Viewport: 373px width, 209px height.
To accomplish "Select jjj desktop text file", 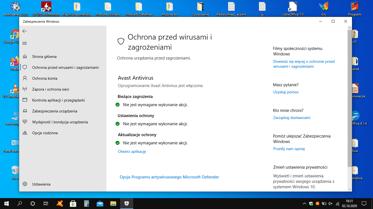I will pyautogui.click(x=262, y=9).
